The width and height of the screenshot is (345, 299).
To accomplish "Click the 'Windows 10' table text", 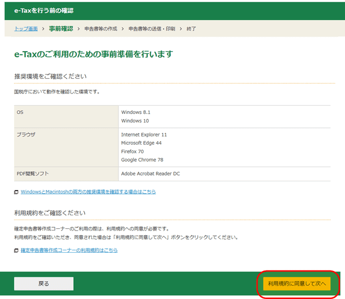I will 135,121.
